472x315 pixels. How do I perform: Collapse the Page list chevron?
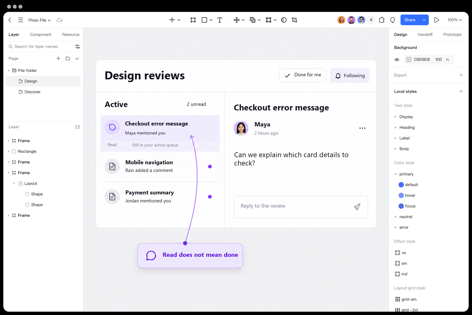coord(77,58)
